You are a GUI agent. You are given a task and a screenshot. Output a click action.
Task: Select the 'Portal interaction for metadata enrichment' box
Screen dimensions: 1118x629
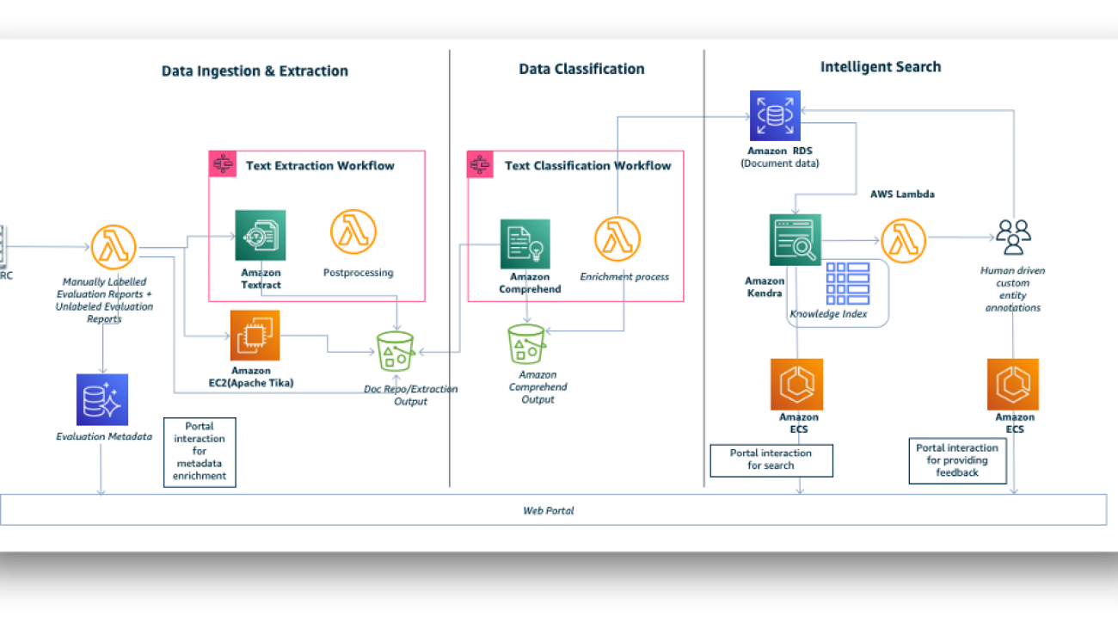click(x=200, y=452)
